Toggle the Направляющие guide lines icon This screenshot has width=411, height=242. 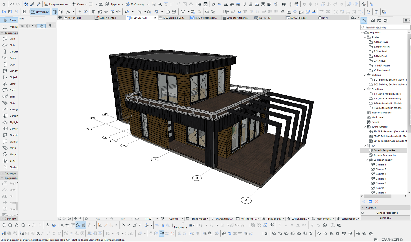[46, 4]
